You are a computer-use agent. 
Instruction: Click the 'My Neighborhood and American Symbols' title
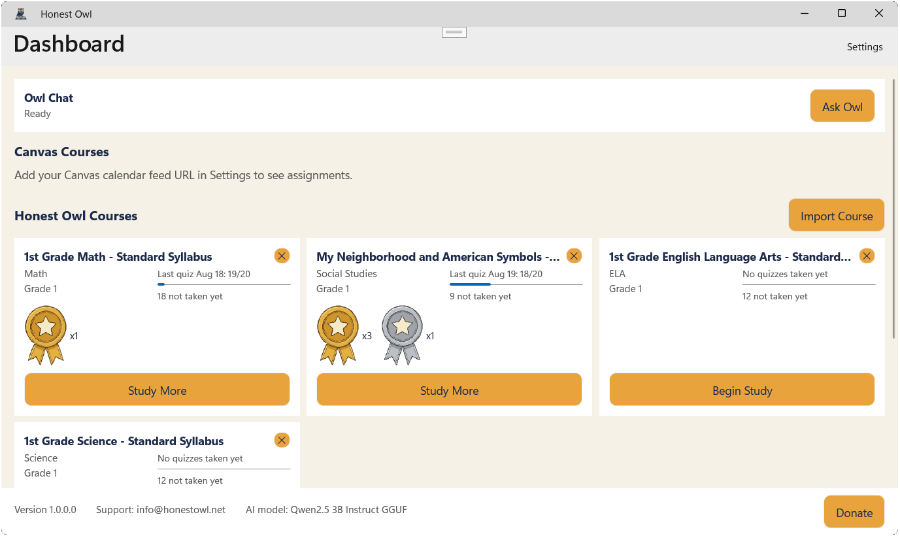pyautogui.click(x=438, y=257)
